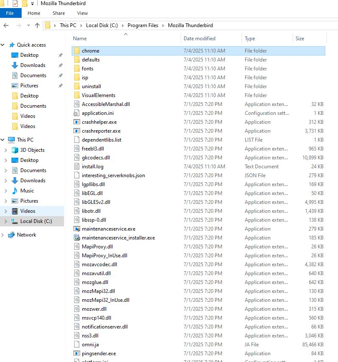Image resolution: width=338 pixels, height=362 pixels.
Task: Open the File menu
Action: [10, 13]
